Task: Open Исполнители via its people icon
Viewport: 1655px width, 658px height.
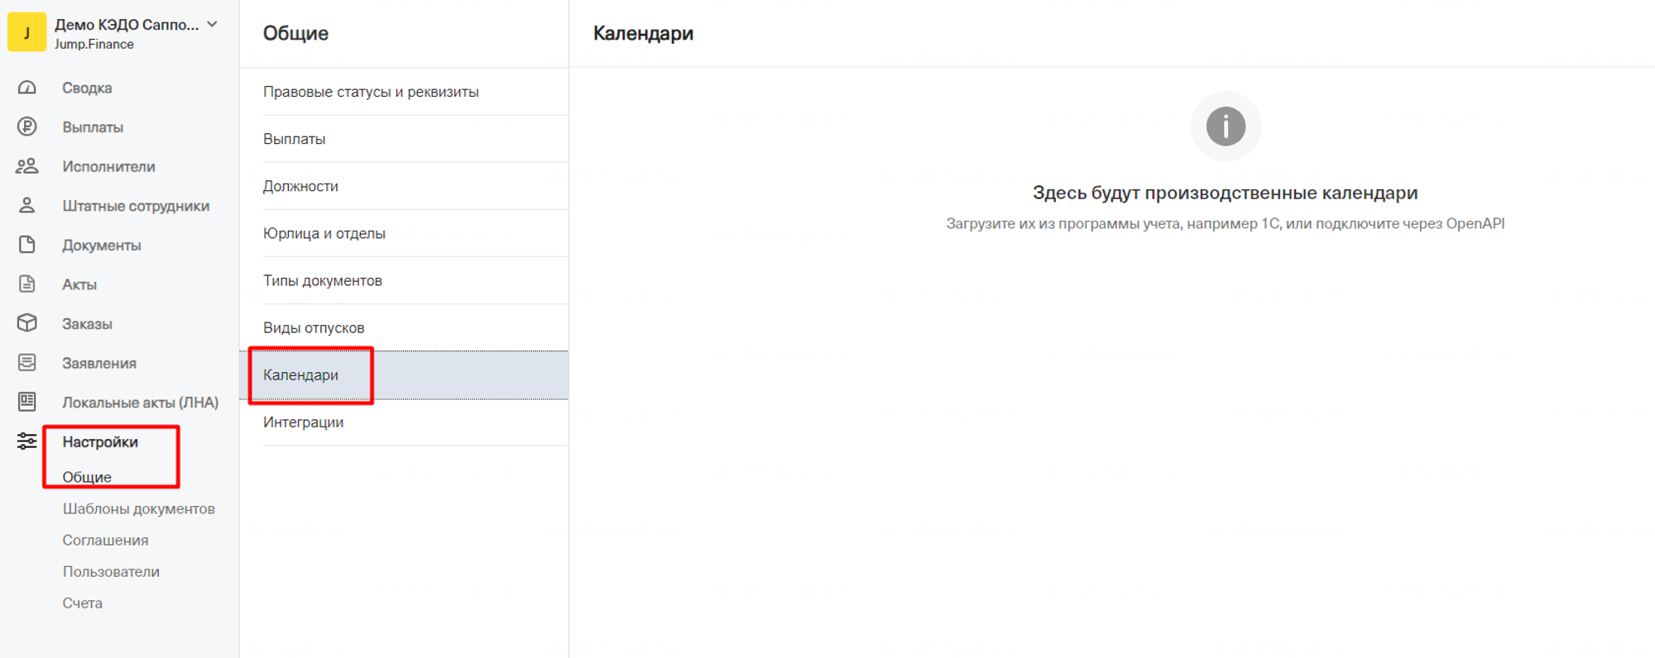Action: coord(27,166)
